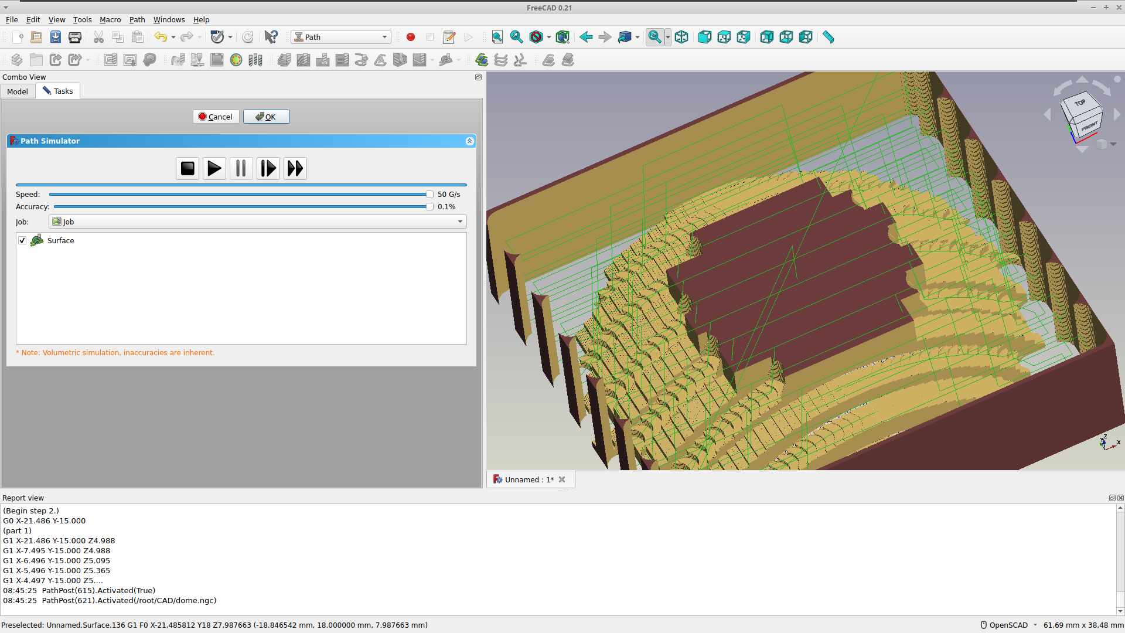Toggle visibility of Surface operation
Screen dimensions: 1125x633
pos(23,240)
